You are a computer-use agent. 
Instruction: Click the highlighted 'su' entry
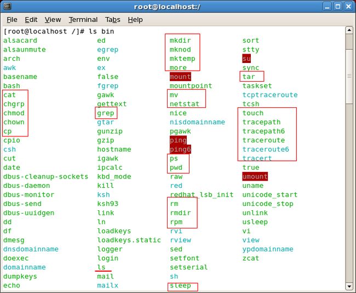(x=246, y=59)
